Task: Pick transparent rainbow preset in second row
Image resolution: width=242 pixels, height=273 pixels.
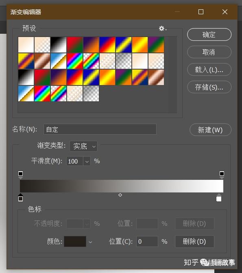Action: 91,61
